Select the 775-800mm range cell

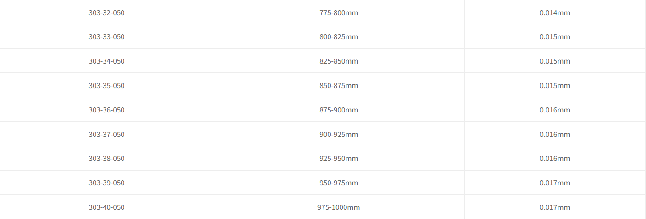pyautogui.click(x=339, y=12)
